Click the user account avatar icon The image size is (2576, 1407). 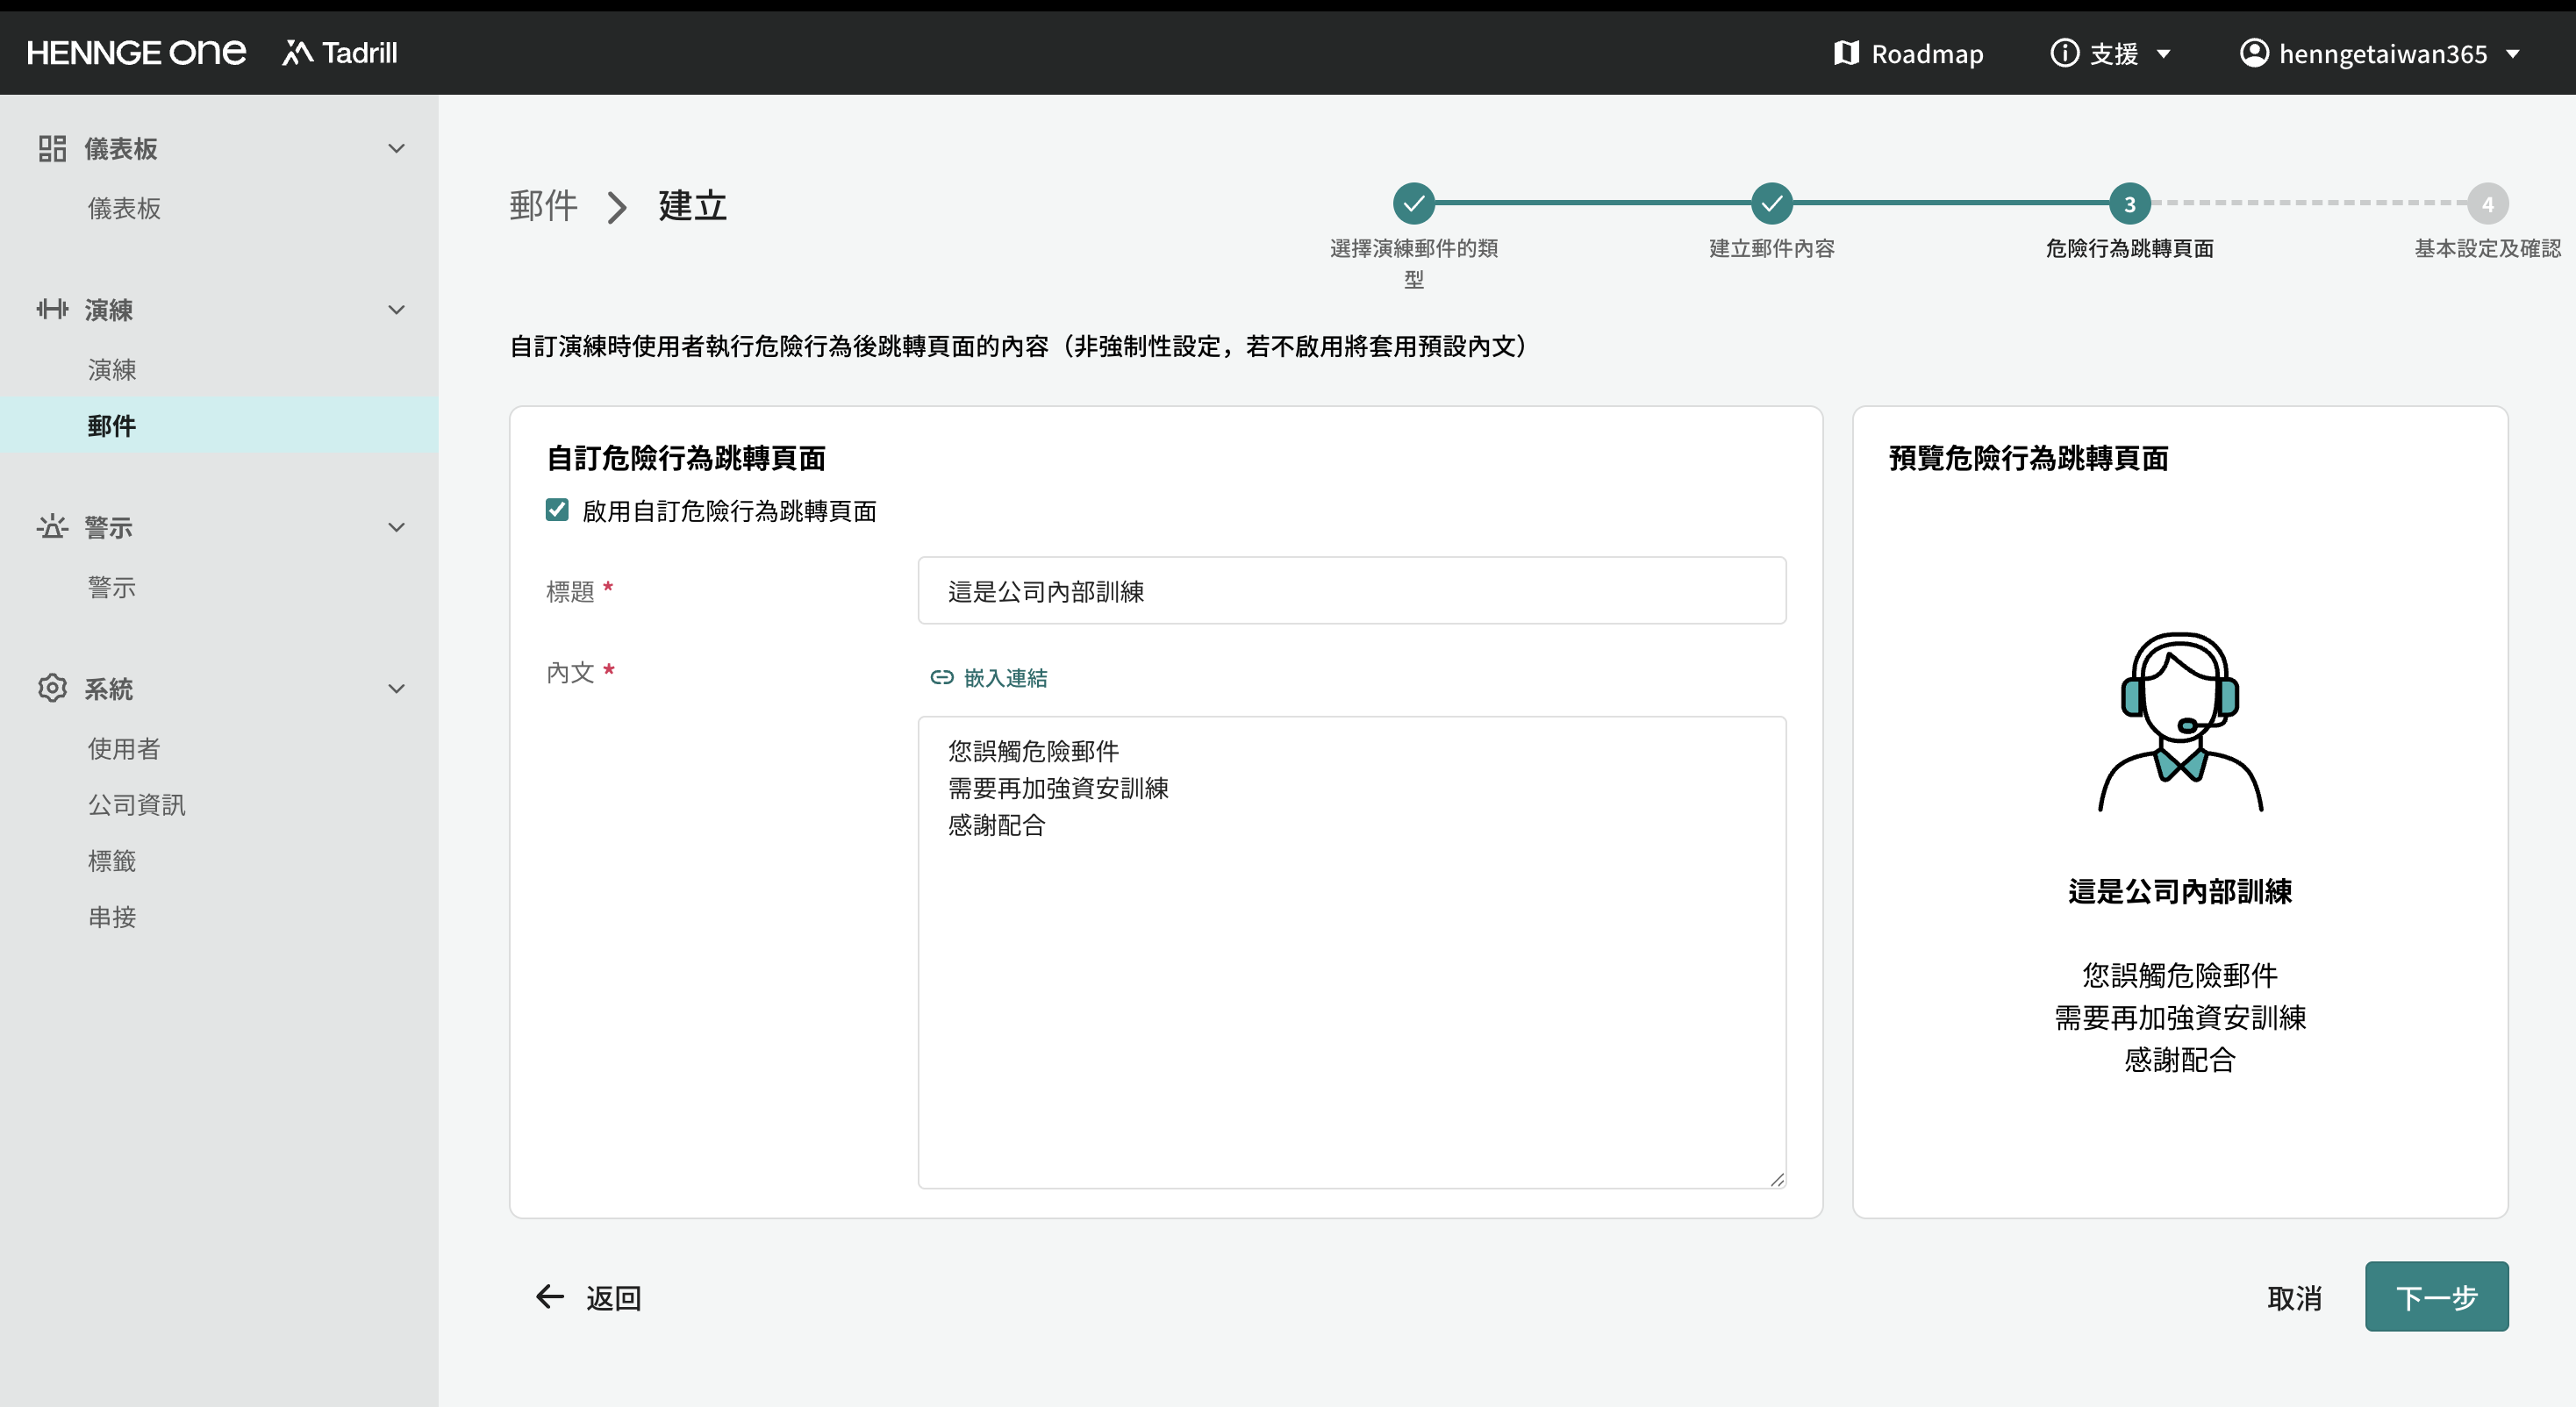click(x=2253, y=53)
